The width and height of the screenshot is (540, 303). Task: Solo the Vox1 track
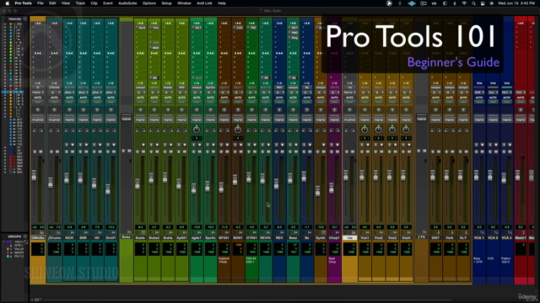point(362,151)
